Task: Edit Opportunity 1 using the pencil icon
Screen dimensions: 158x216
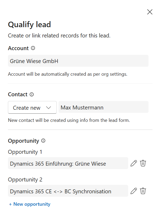Action: (x=133, y=163)
